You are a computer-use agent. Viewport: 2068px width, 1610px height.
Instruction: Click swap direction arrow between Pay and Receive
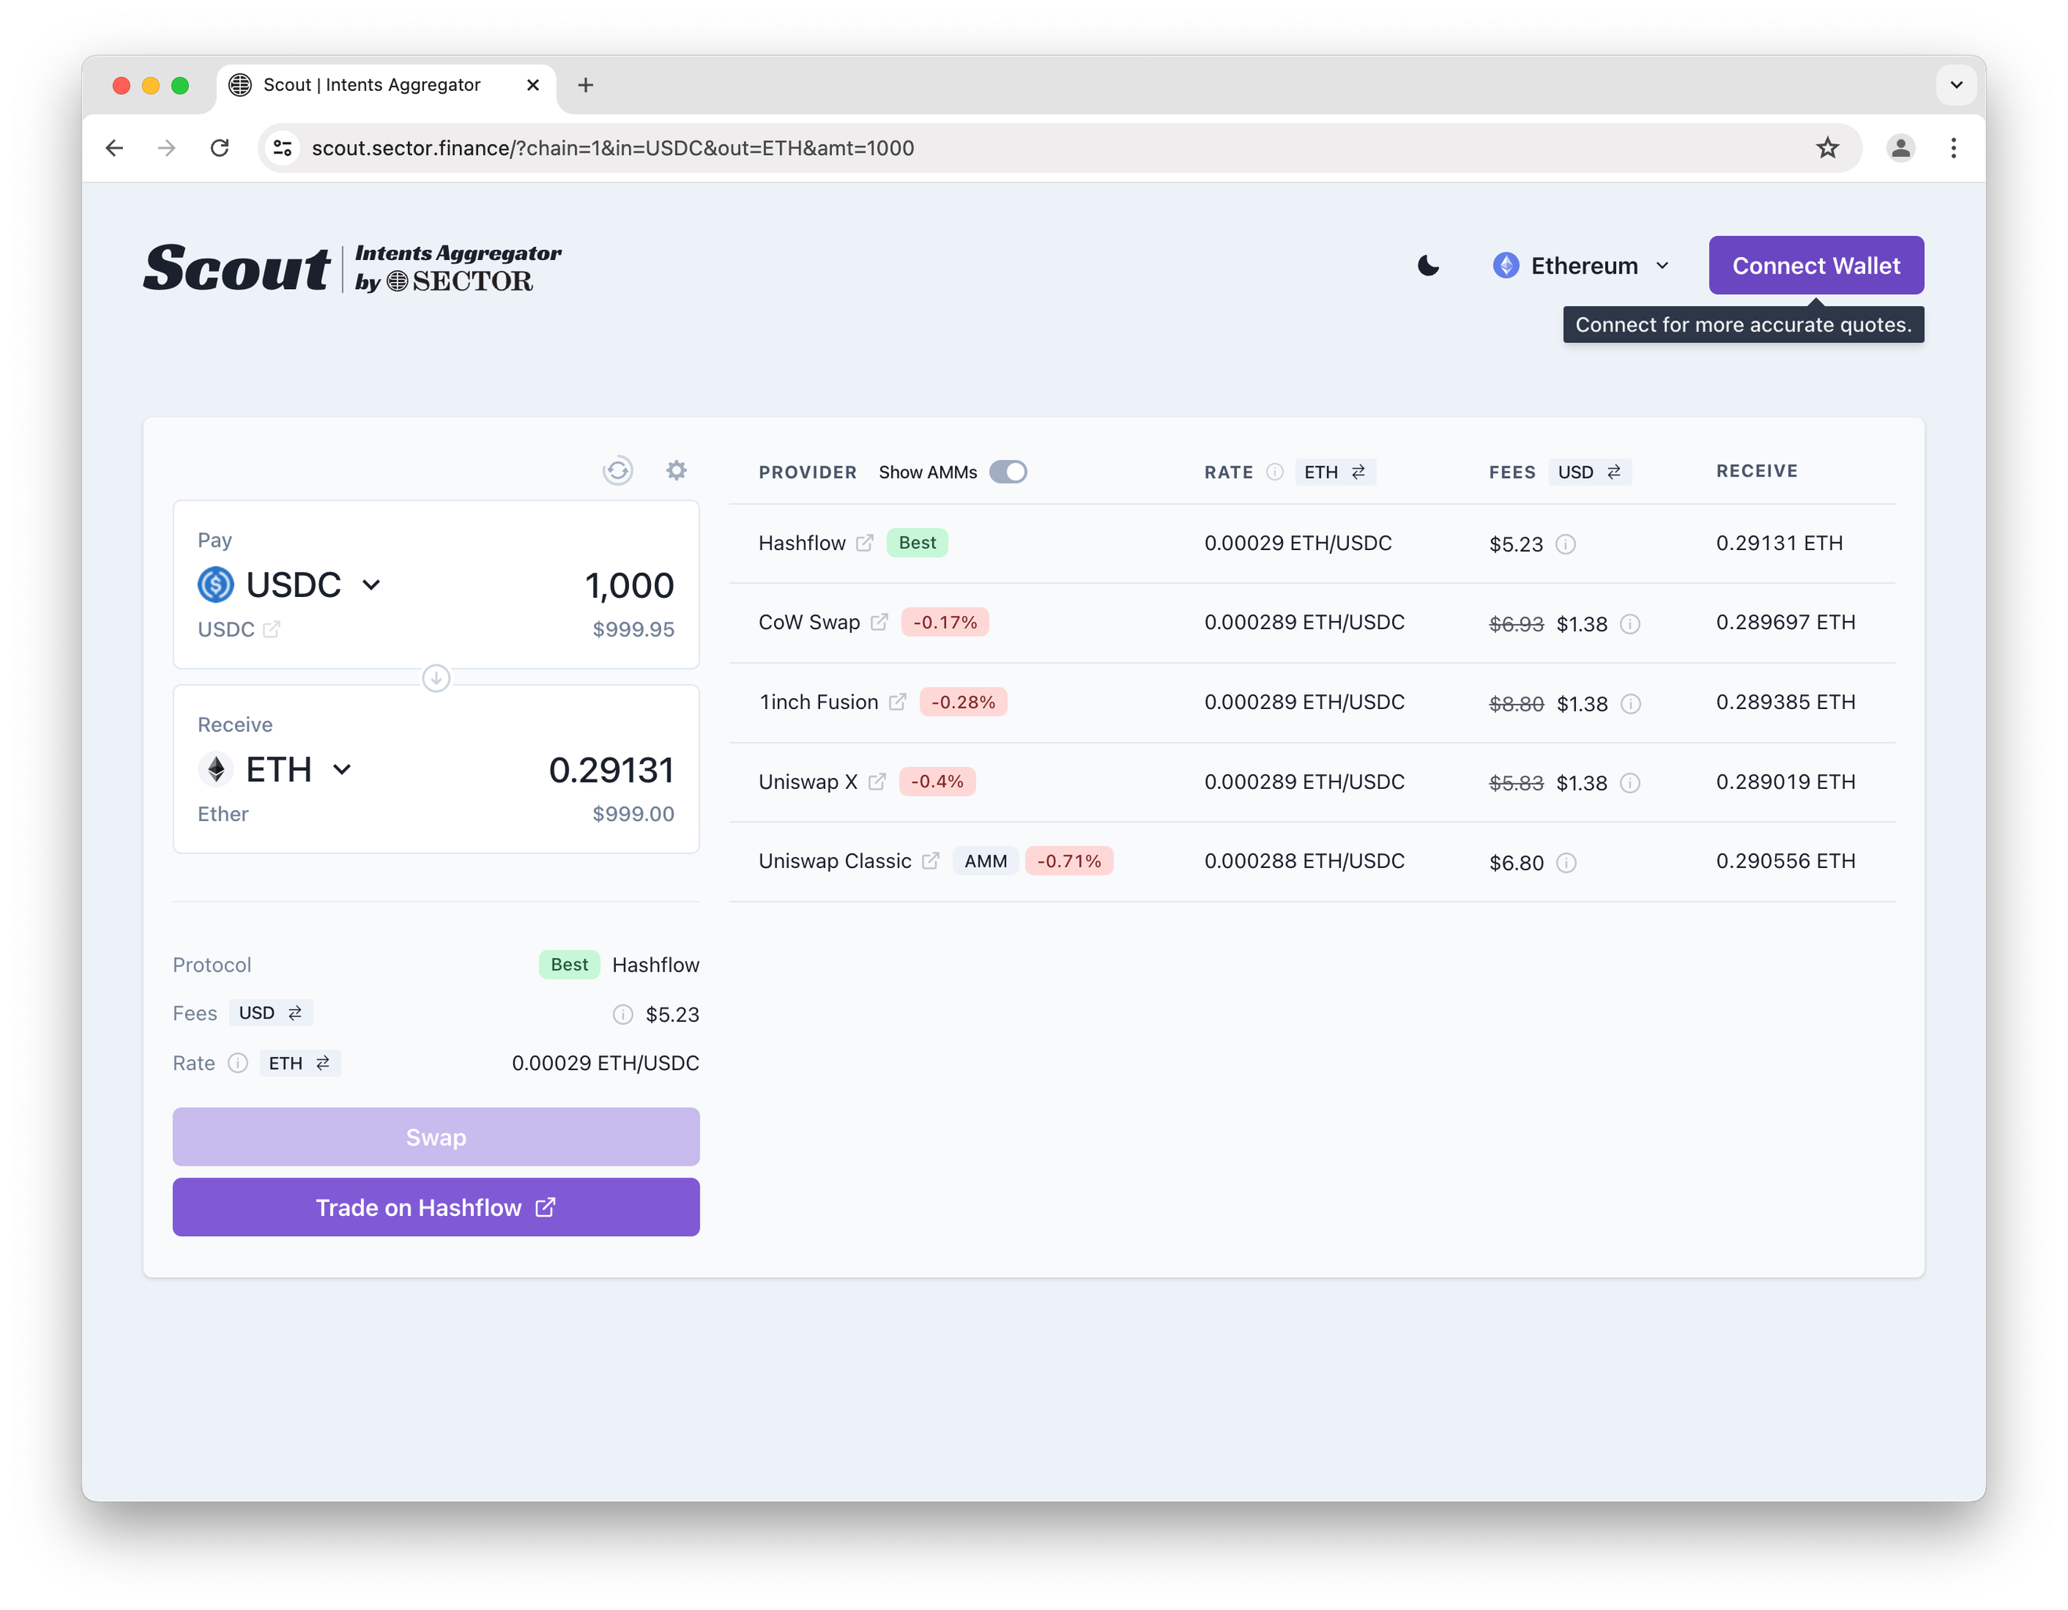[436, 678]
